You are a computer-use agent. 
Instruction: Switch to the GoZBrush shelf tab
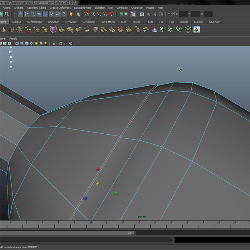pyautogui.click(x=215, y=22)
